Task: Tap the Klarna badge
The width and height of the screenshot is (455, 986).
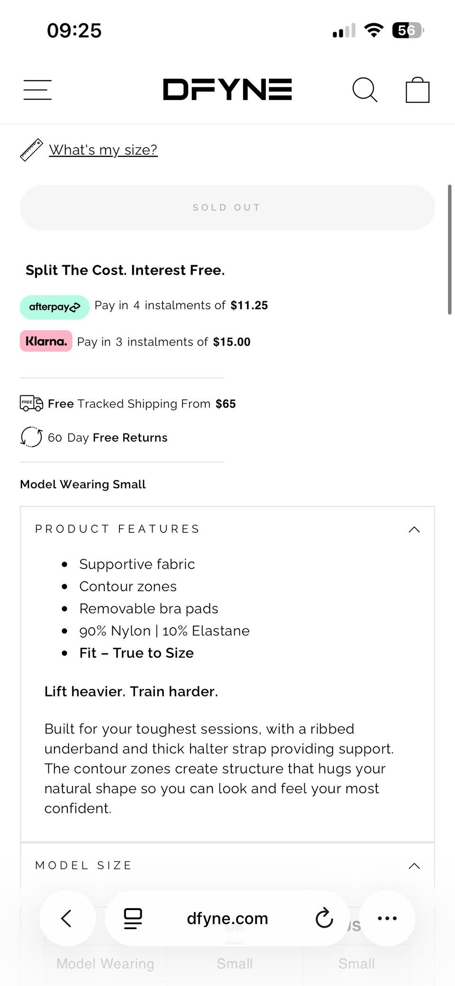Action: pyautogui.click(x=46, y=341)
